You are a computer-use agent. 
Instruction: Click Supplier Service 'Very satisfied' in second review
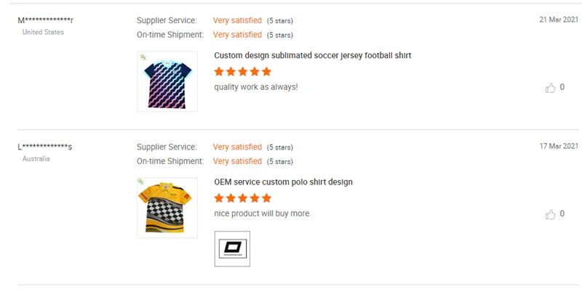coord(237,147)
